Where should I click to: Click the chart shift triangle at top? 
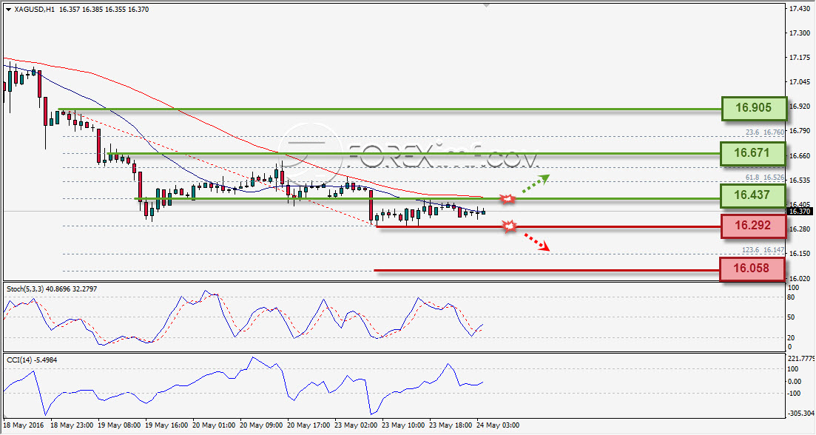[x=486, y=5]
